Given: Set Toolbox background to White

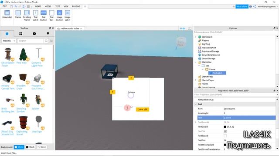Looking at the screenshot, I should (19, 147).
